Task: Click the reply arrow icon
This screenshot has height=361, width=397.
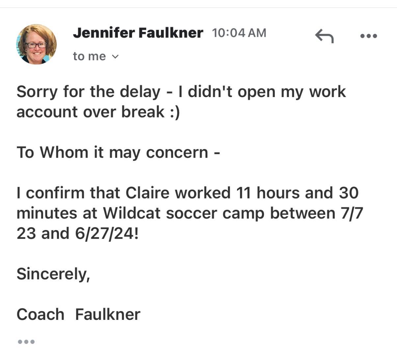Action: point(324,36)
